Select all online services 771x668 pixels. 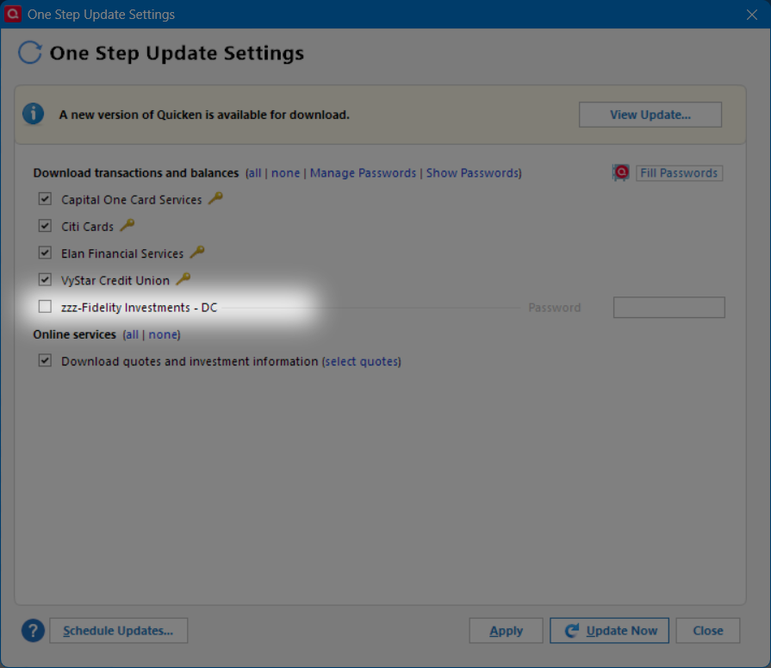point(131,334)
